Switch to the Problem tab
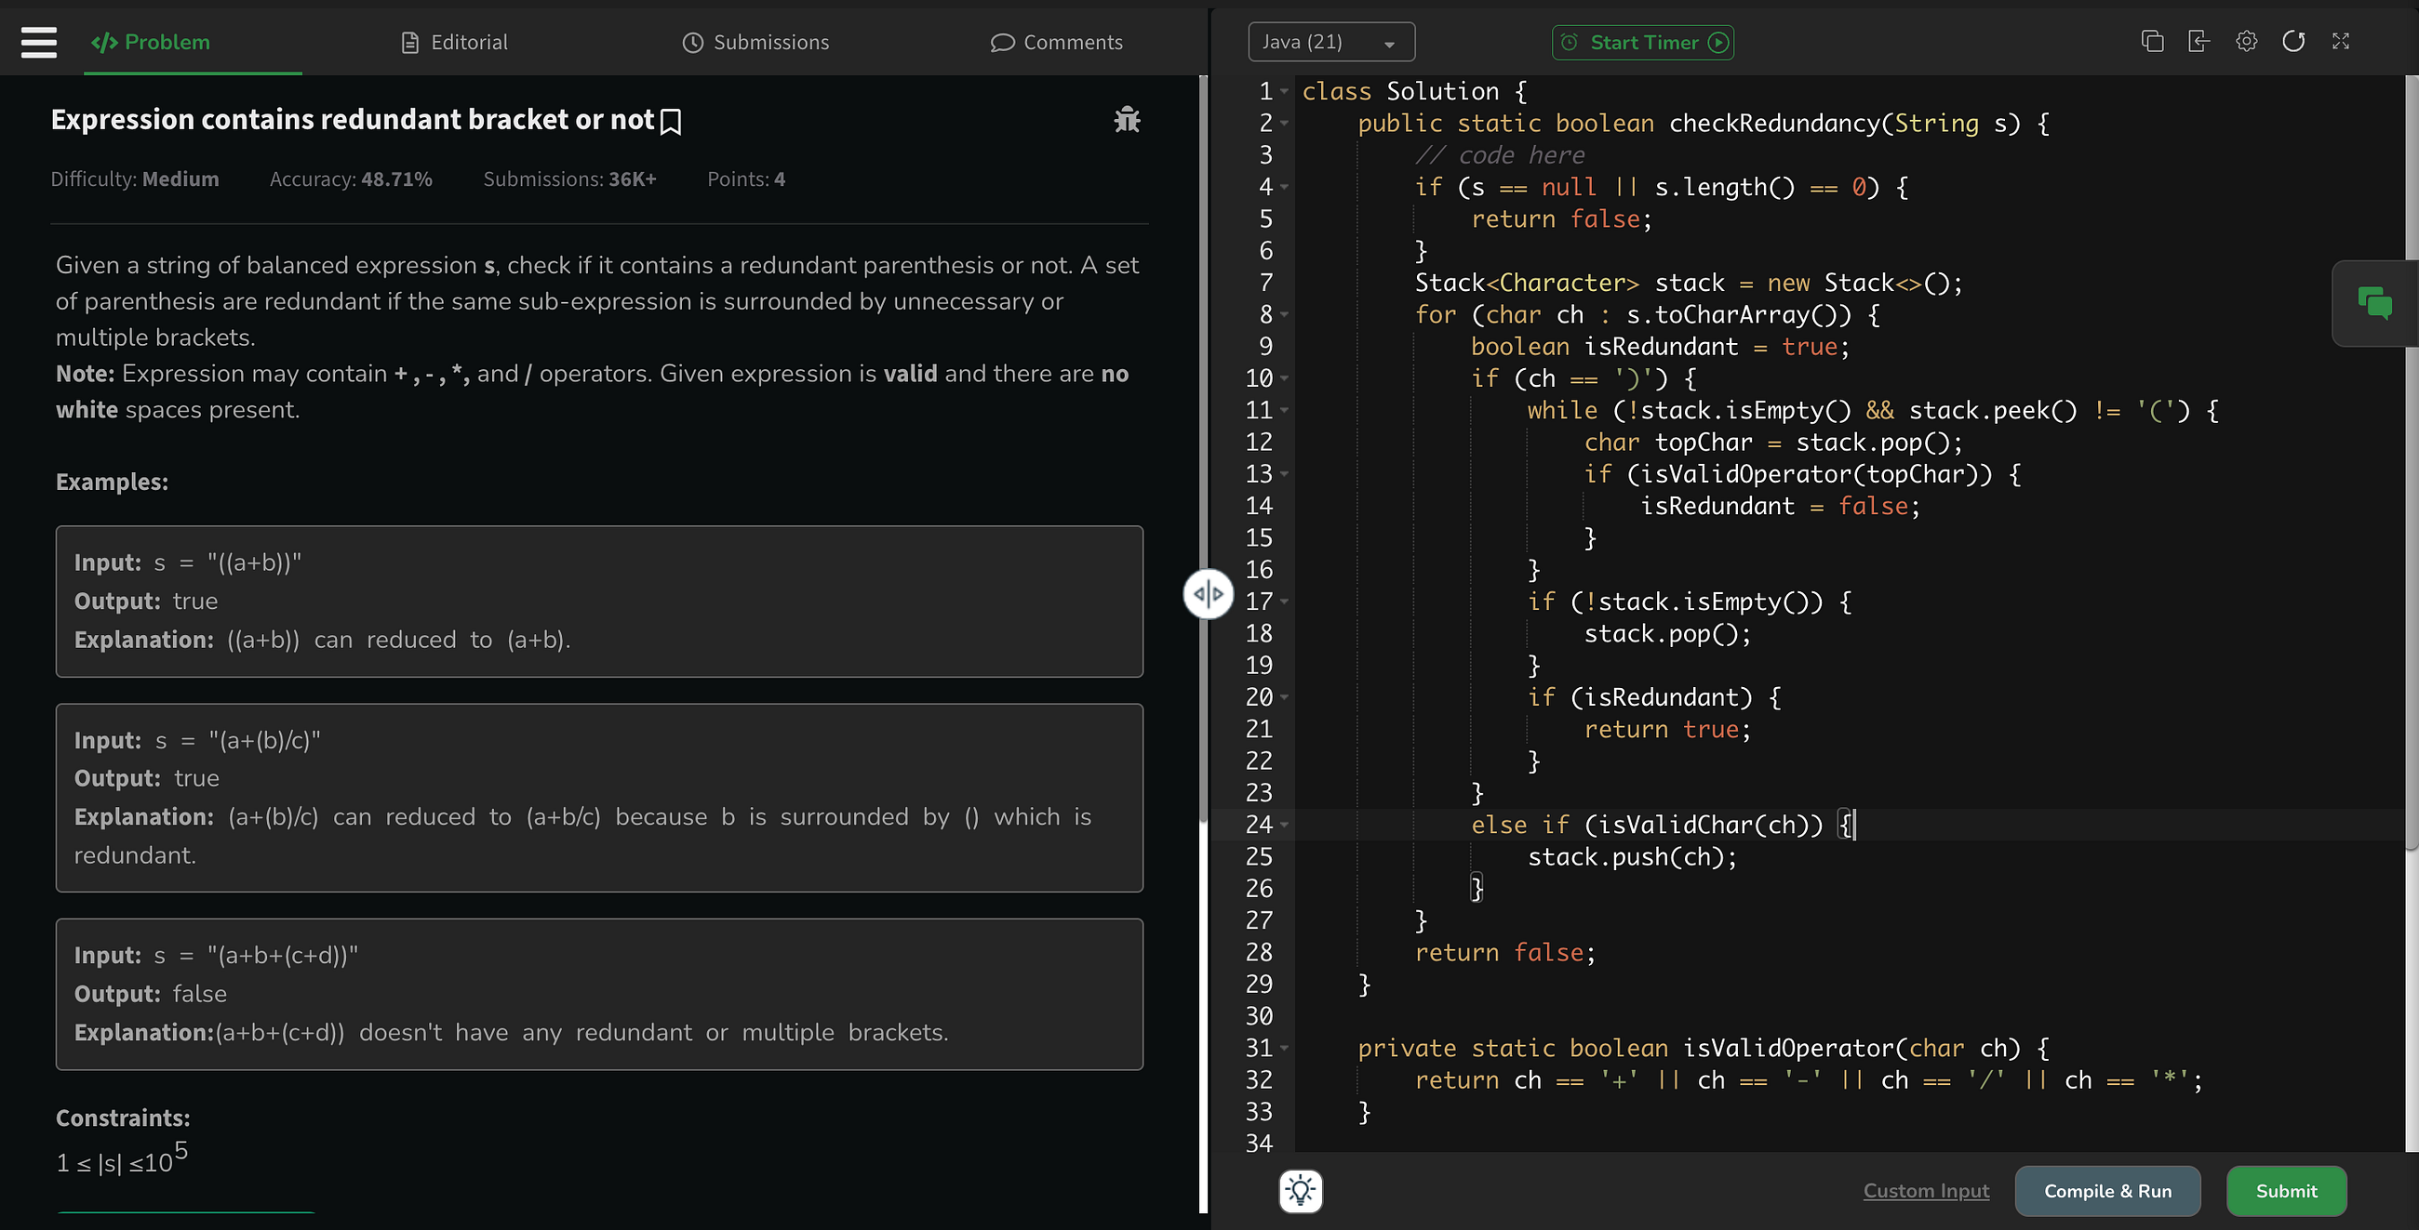2419x1230 pixels. pyautogui.click(x=150, y=42)
